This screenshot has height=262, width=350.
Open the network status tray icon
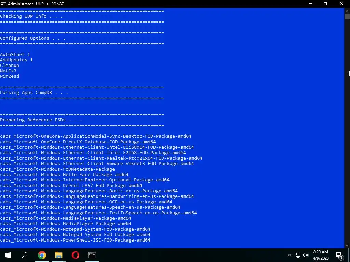[298, 255]
